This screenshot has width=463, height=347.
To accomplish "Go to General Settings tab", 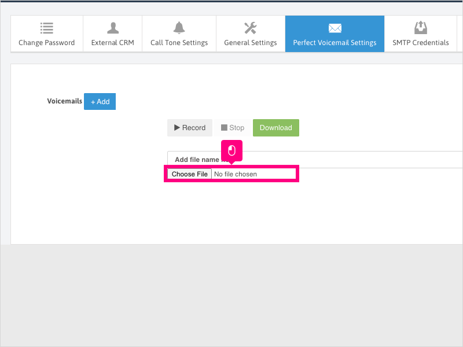I will (x=251, y=34).
